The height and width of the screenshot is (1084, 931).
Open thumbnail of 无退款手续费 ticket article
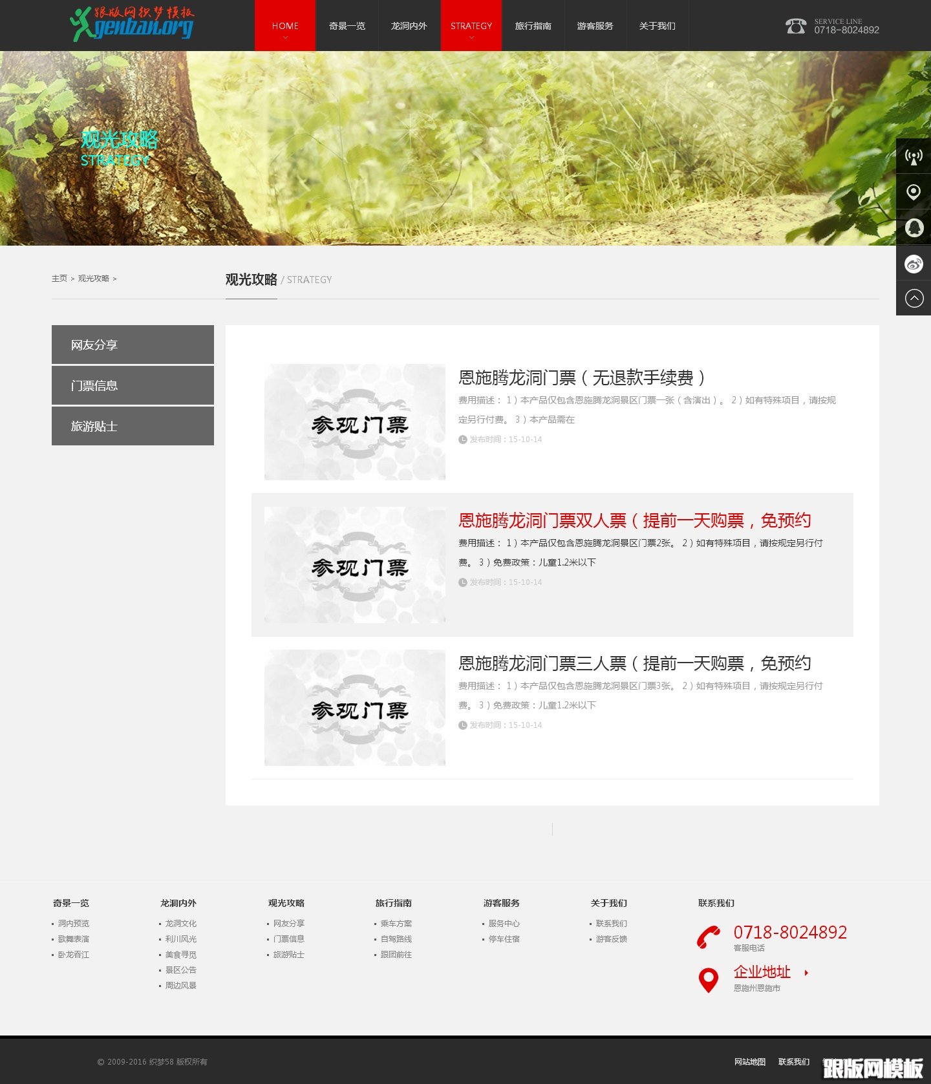pos(355,422)
